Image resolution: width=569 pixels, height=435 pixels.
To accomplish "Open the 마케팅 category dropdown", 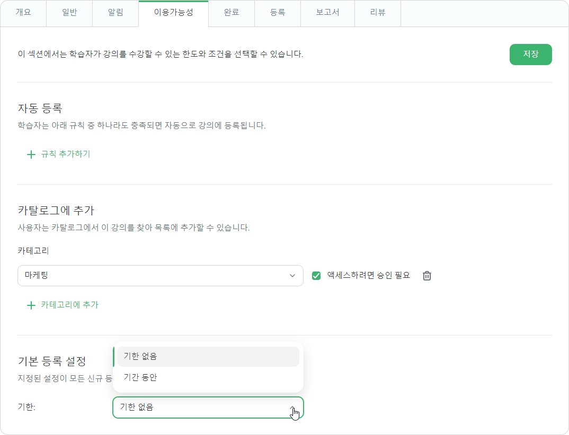I will [161, 276].
